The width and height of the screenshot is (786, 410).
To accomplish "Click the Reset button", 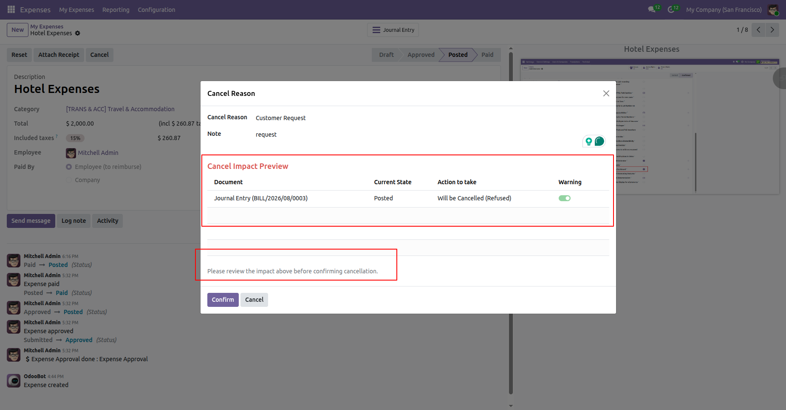I will [x=19, y=55].
